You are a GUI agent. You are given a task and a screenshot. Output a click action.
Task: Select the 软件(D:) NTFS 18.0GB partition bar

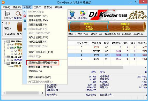89,27
